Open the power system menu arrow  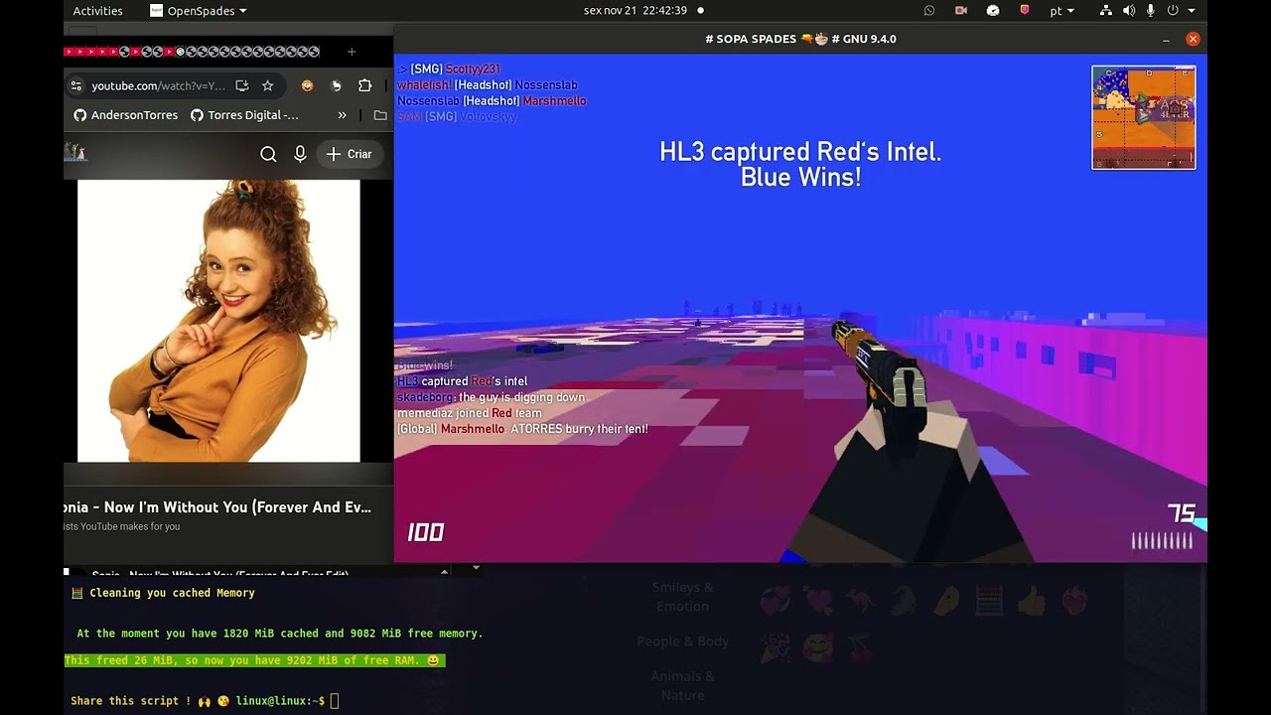(1192, 11)
